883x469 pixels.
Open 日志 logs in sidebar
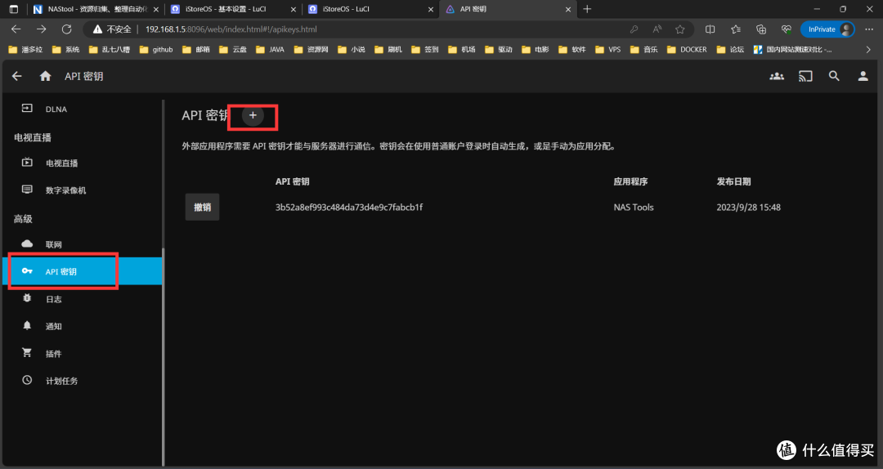[83, 299]
